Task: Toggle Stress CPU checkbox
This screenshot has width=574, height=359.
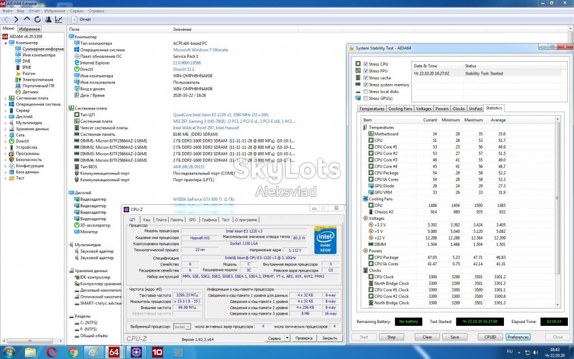Action: [365, 64]
